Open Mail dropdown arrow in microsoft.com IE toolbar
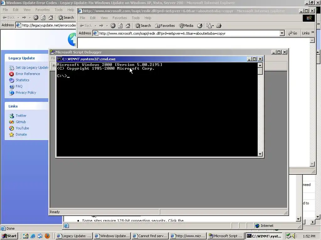This screenshot has height=240, width=321. 213,26
